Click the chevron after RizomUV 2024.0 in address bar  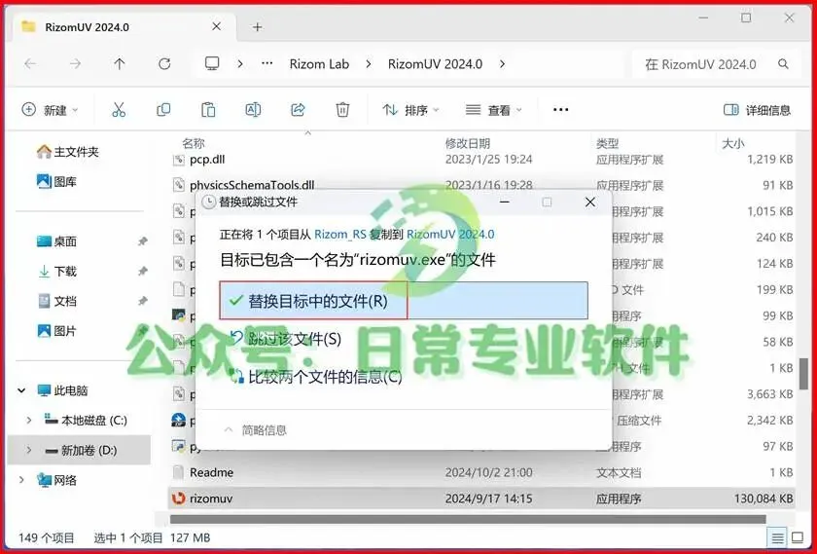pos(502,63)
